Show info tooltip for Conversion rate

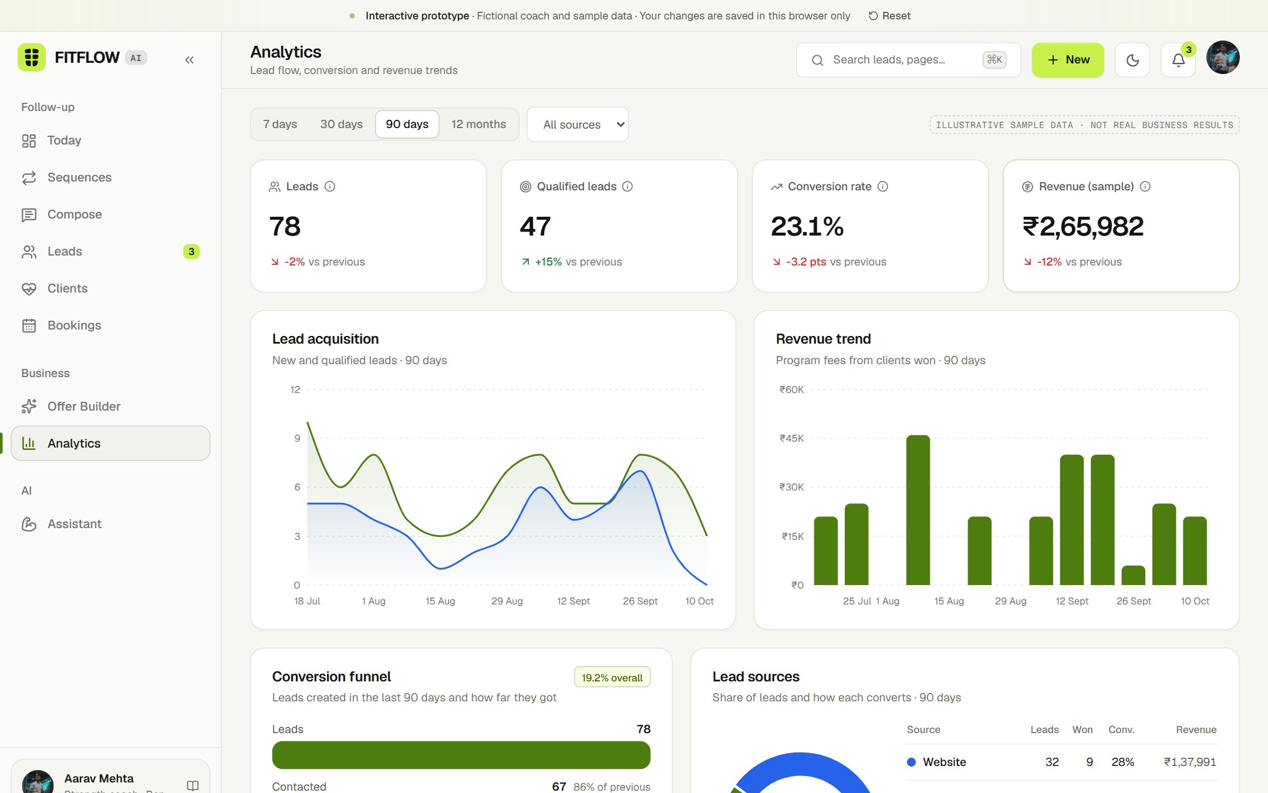883,186
